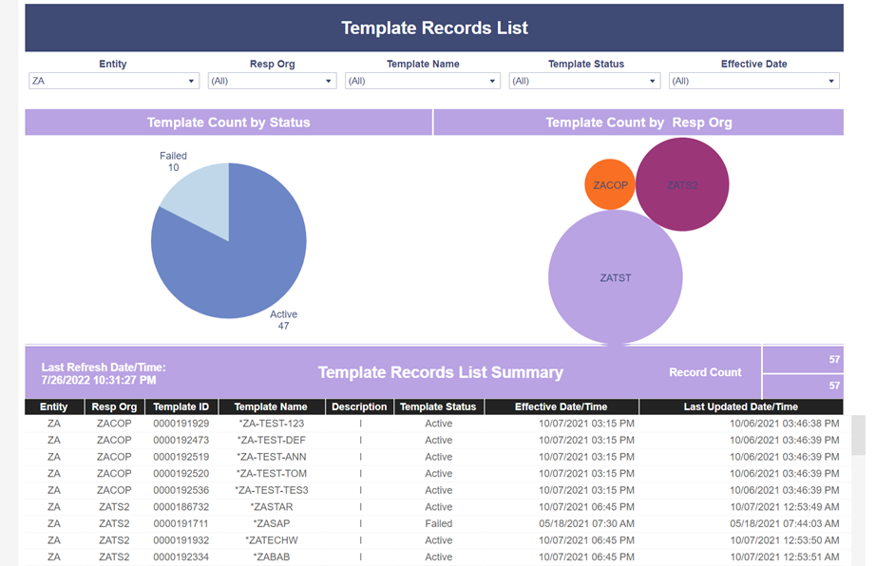
Task: Click template ID 0000192536 cell
Action: click(x=181, y=490)
